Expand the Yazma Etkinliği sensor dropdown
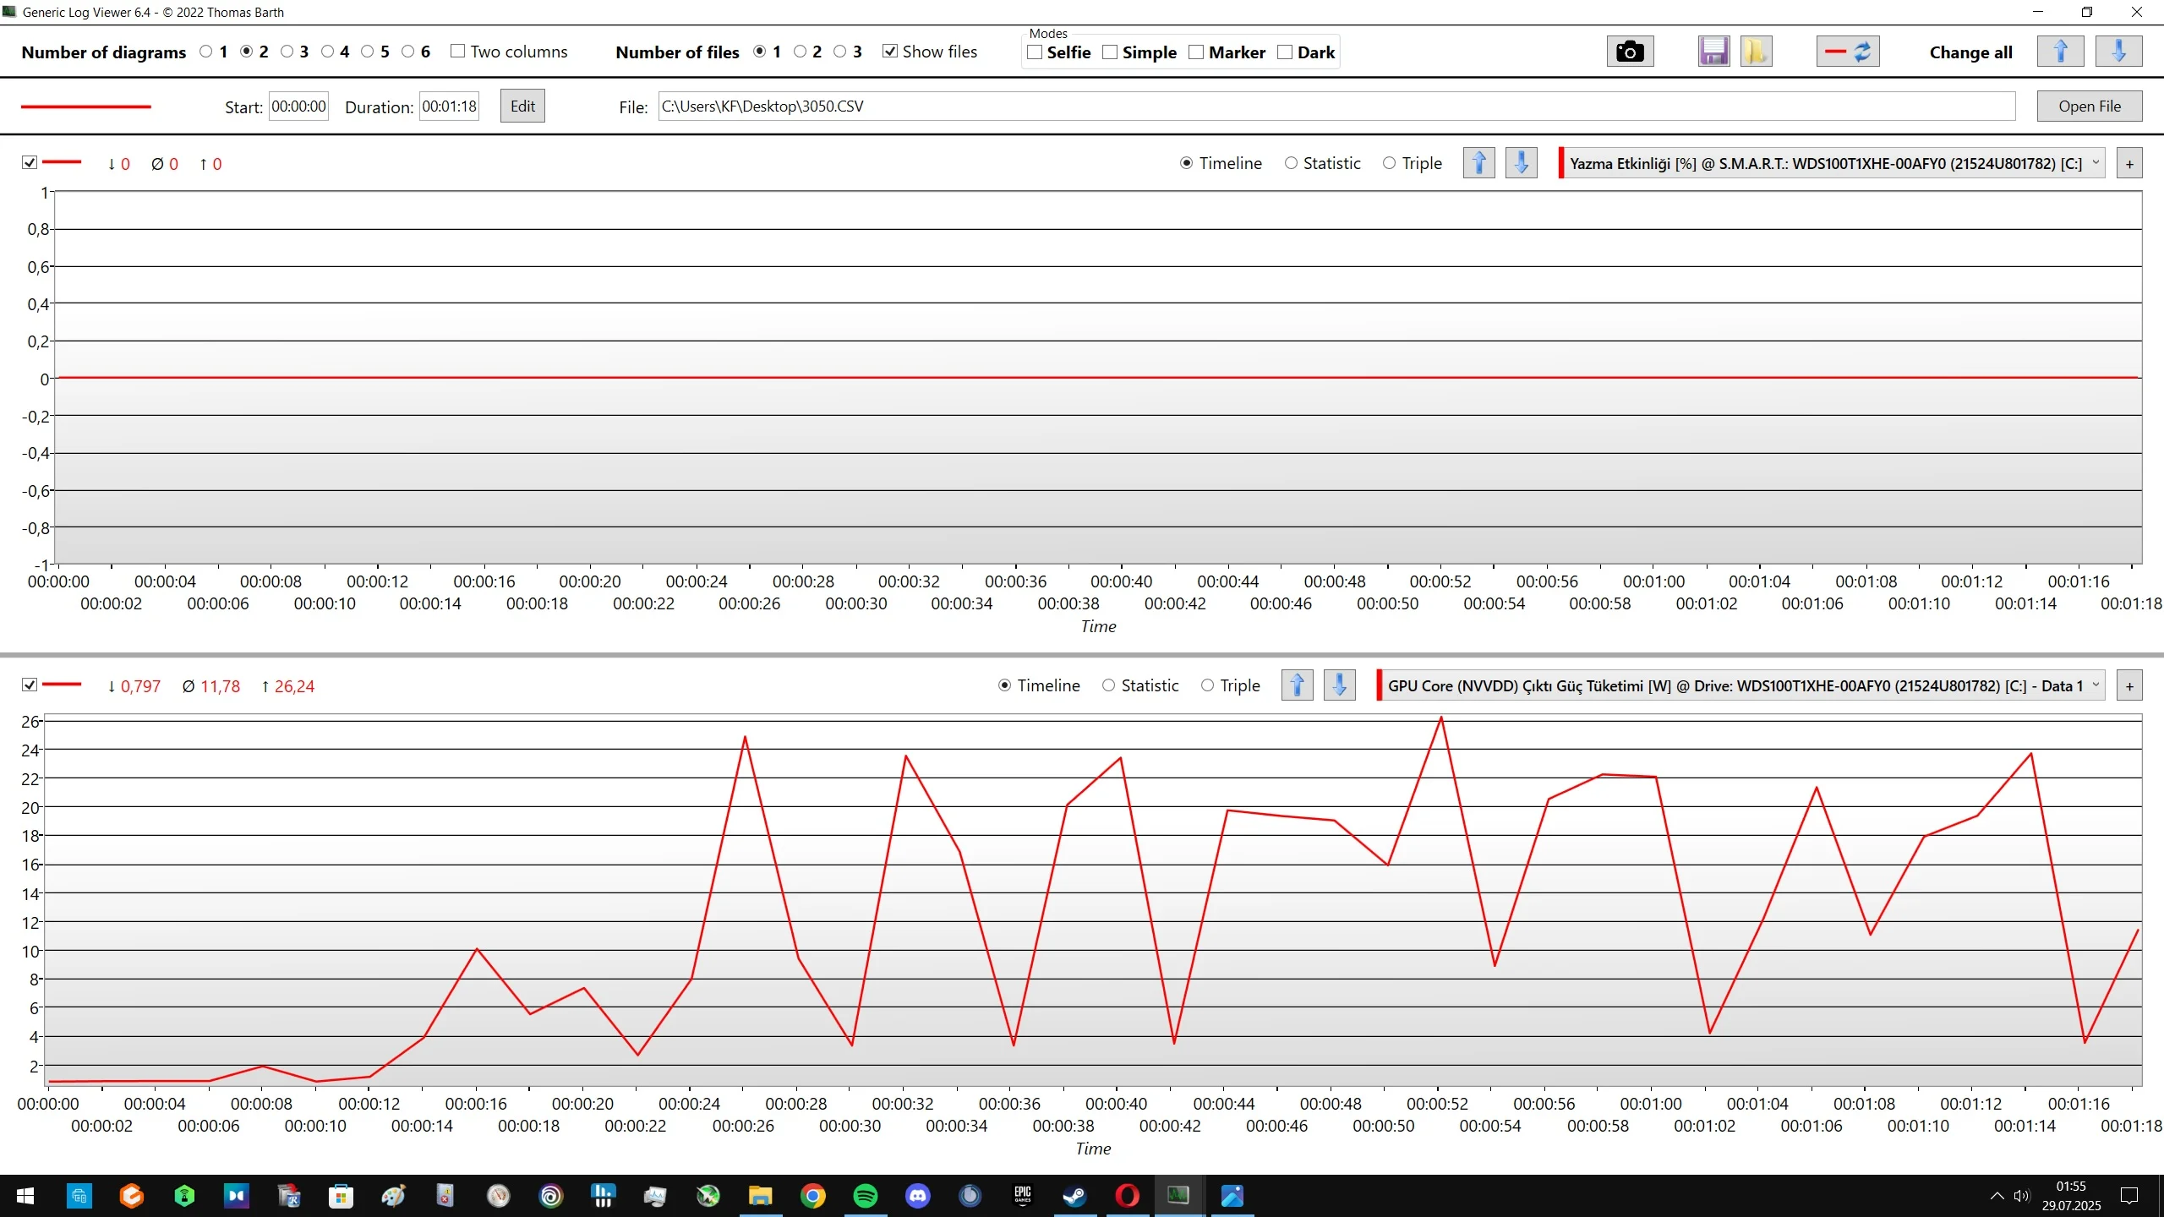The image size is (2164, 1217). (x=2096, y=163)
